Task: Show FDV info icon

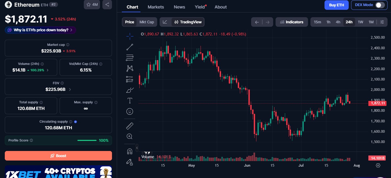Action: point(62,83)
